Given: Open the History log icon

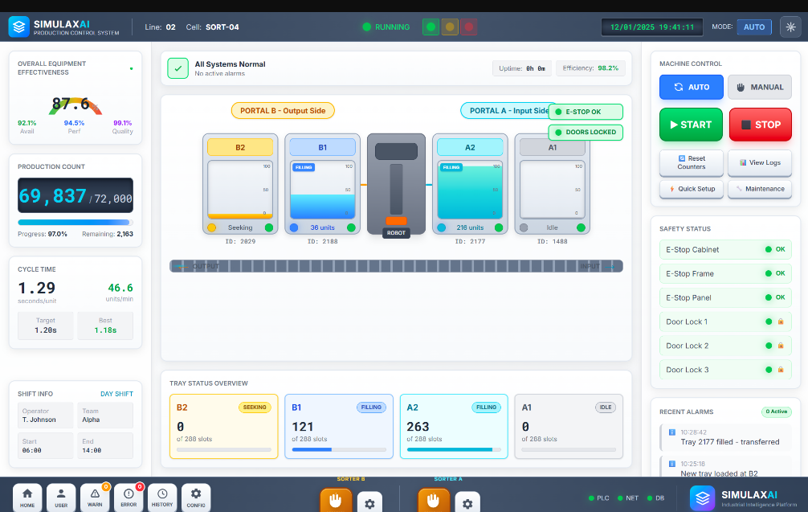Looking at the screenshot, I should pos(162,497).
